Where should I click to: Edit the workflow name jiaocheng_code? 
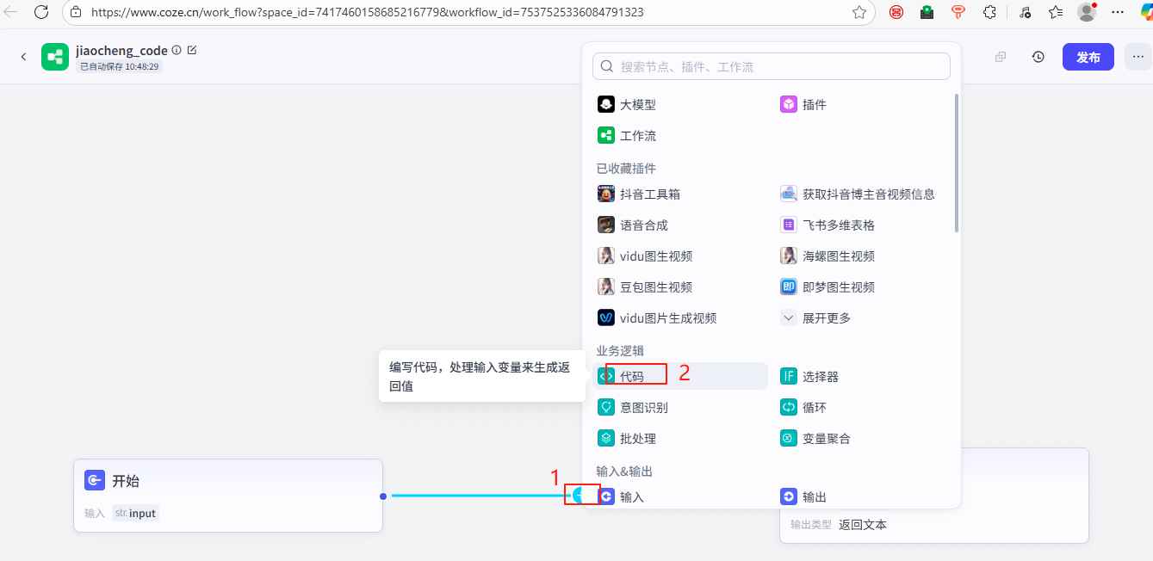point(192,51)
